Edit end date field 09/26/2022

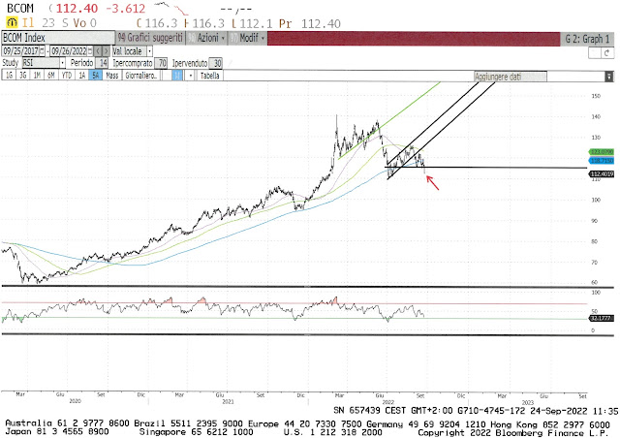pos(69,51)
